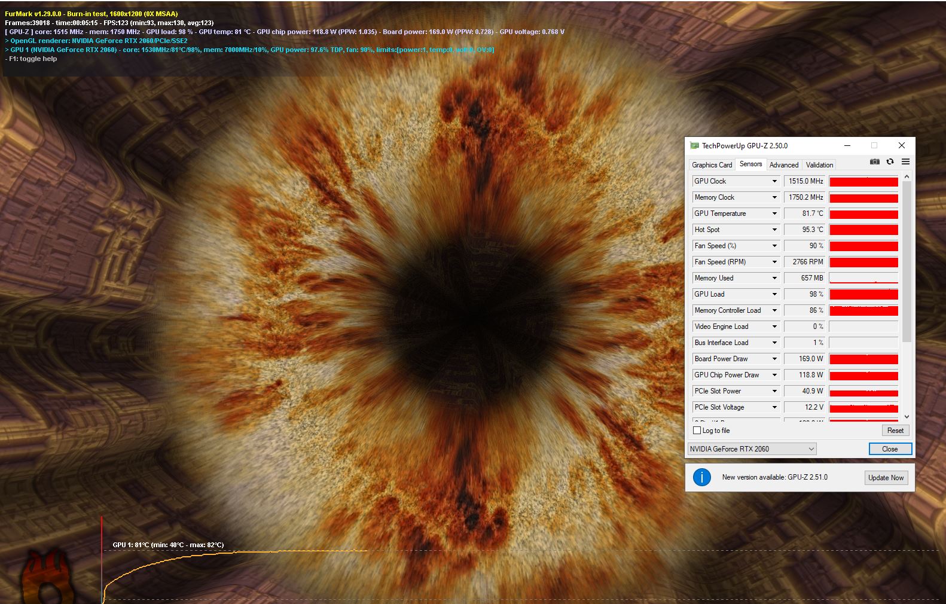The image size is (946, 604).
Task: Click the GPU-Z screenshot camera icon
Action: 874,162
